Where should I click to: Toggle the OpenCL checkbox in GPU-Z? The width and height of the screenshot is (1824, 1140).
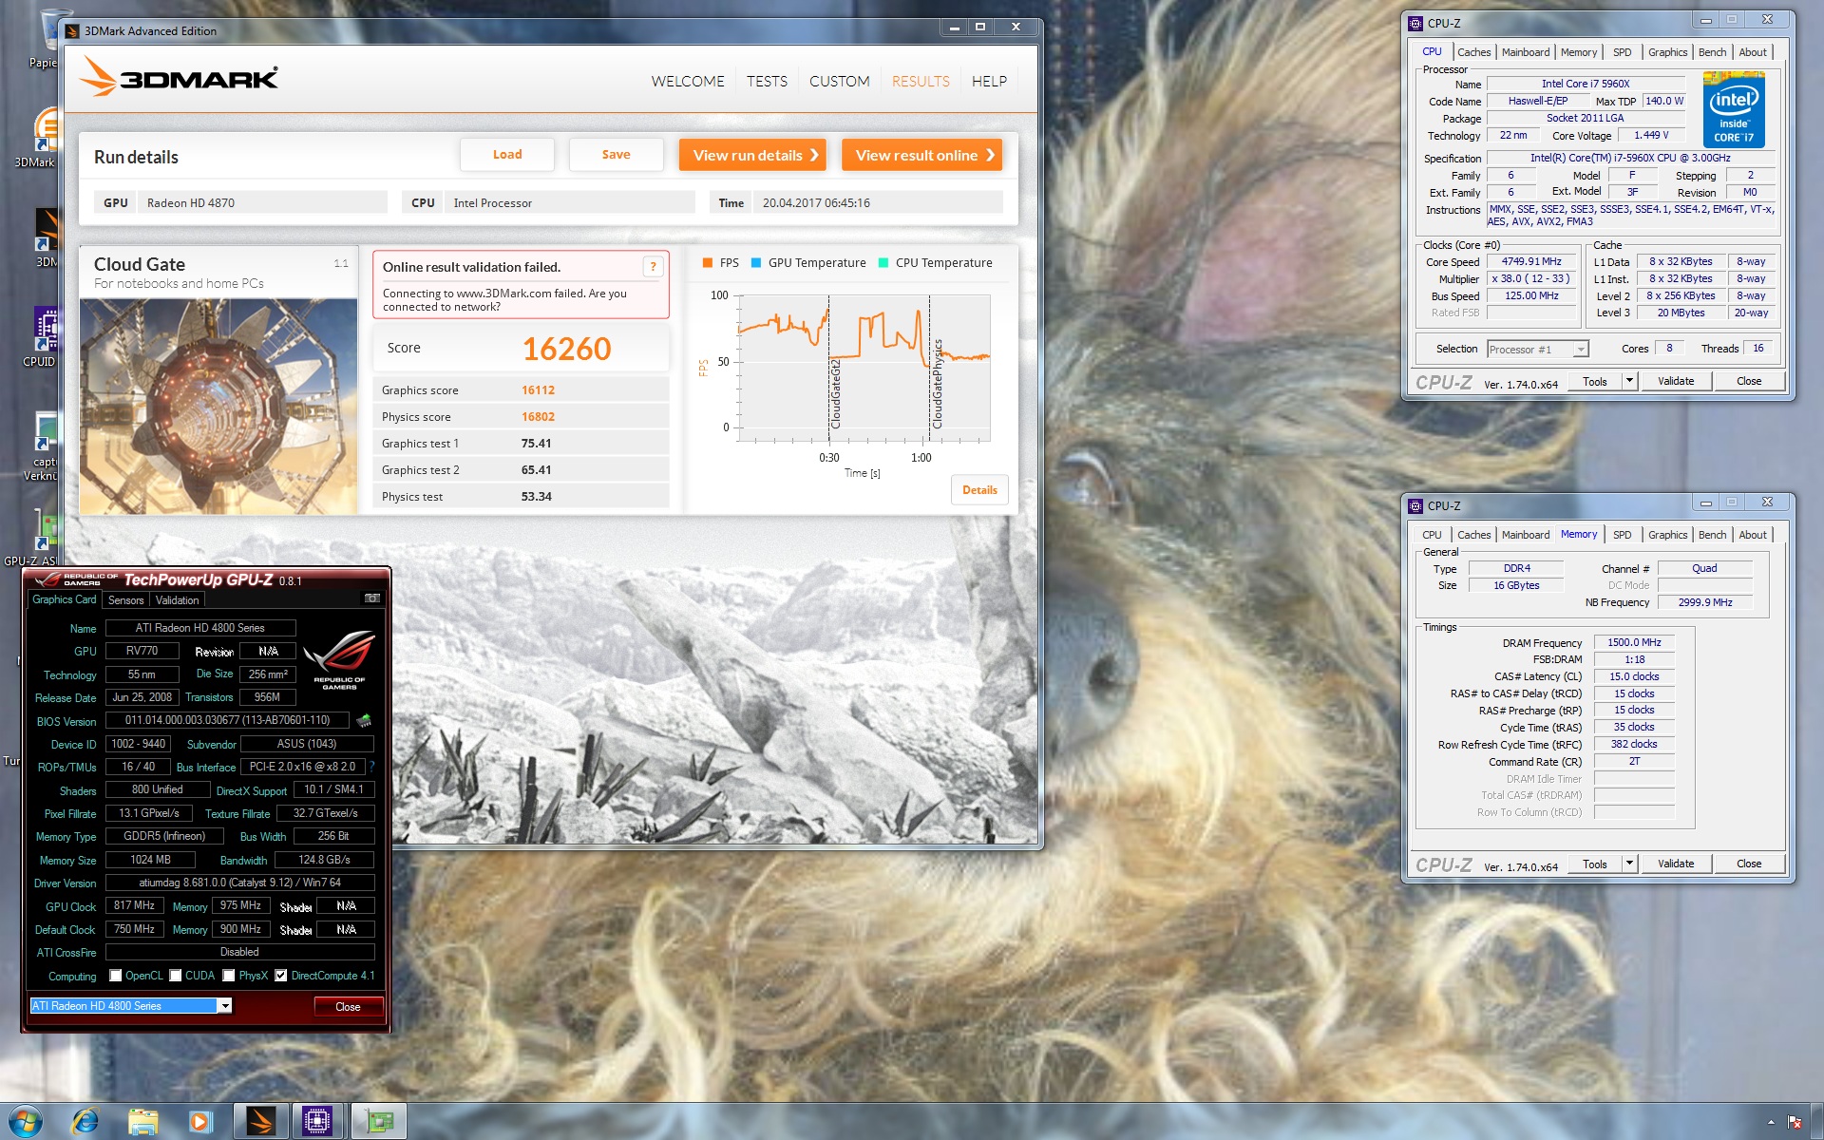pyautogui.click(x=115, y=976)
